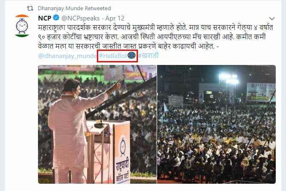The height and width of the screenshot is (191, 286).
Task: Click the HallaBol hashtag emoji icon
Action: [131, 55]
